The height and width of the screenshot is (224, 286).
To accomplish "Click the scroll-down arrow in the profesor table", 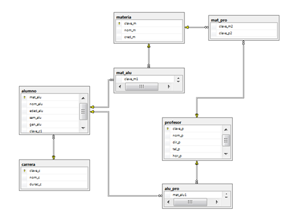I will point(226,154).
